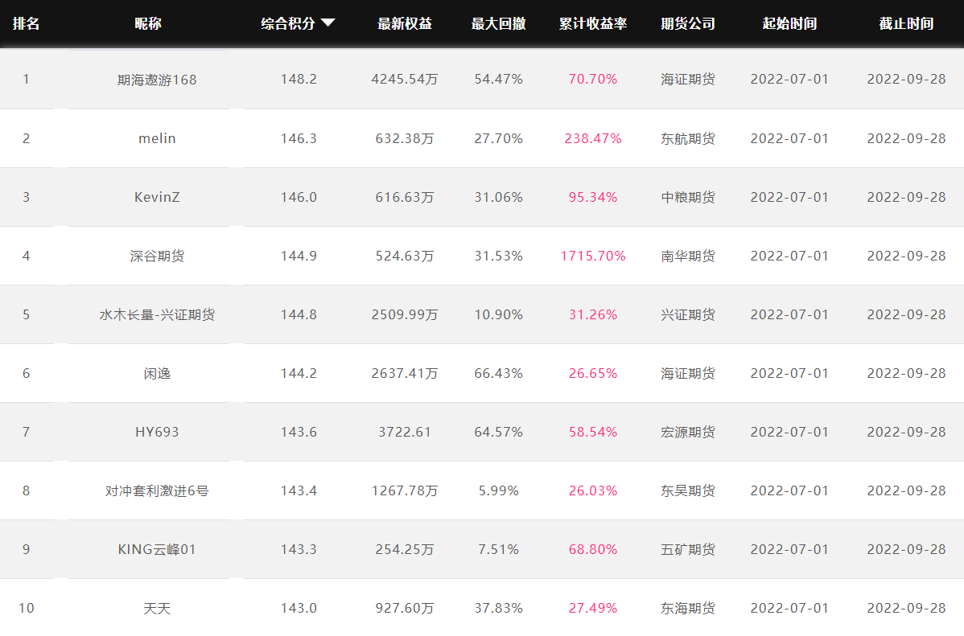Viewport: 964px width, 636px height.
Task: Click futures company 中粮期货
Action: [688, 197]
